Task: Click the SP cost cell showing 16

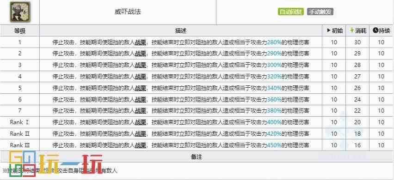Action: tap(357, 145)
